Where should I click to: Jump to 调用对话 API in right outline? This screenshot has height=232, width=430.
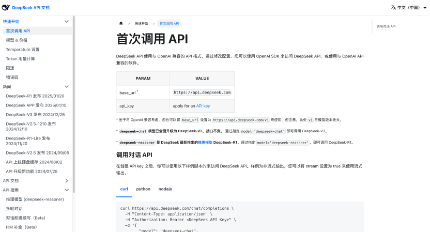click(386, 26)
